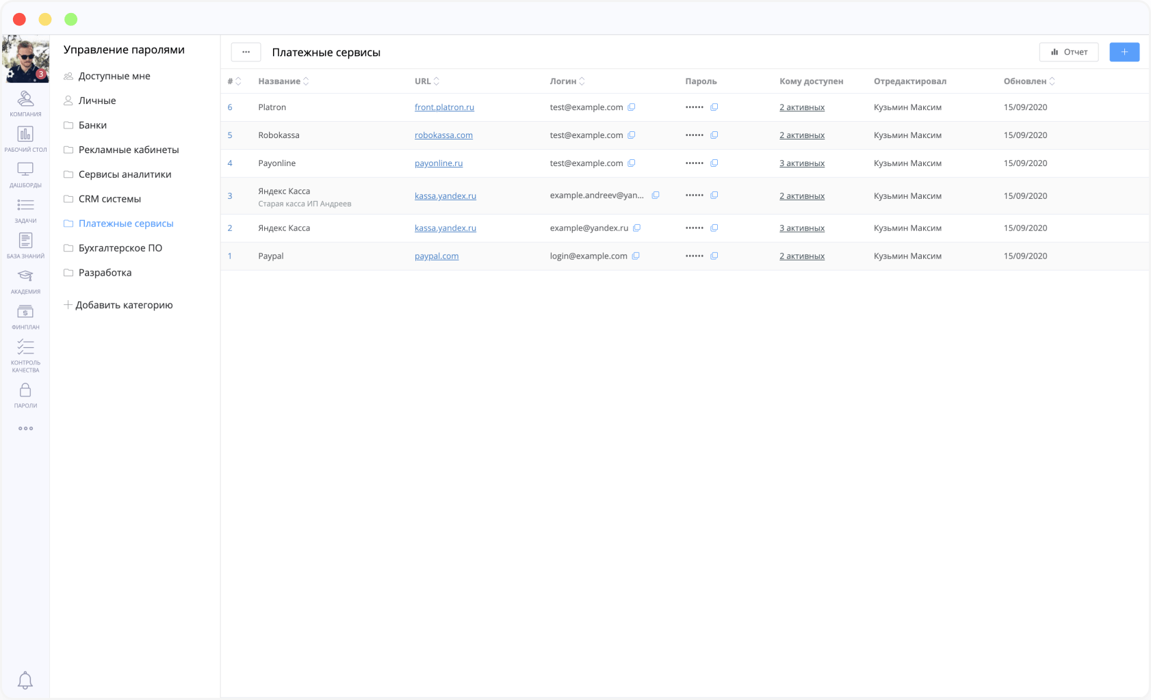
Task: Select the Банки category folder
Action: (92, 125)
